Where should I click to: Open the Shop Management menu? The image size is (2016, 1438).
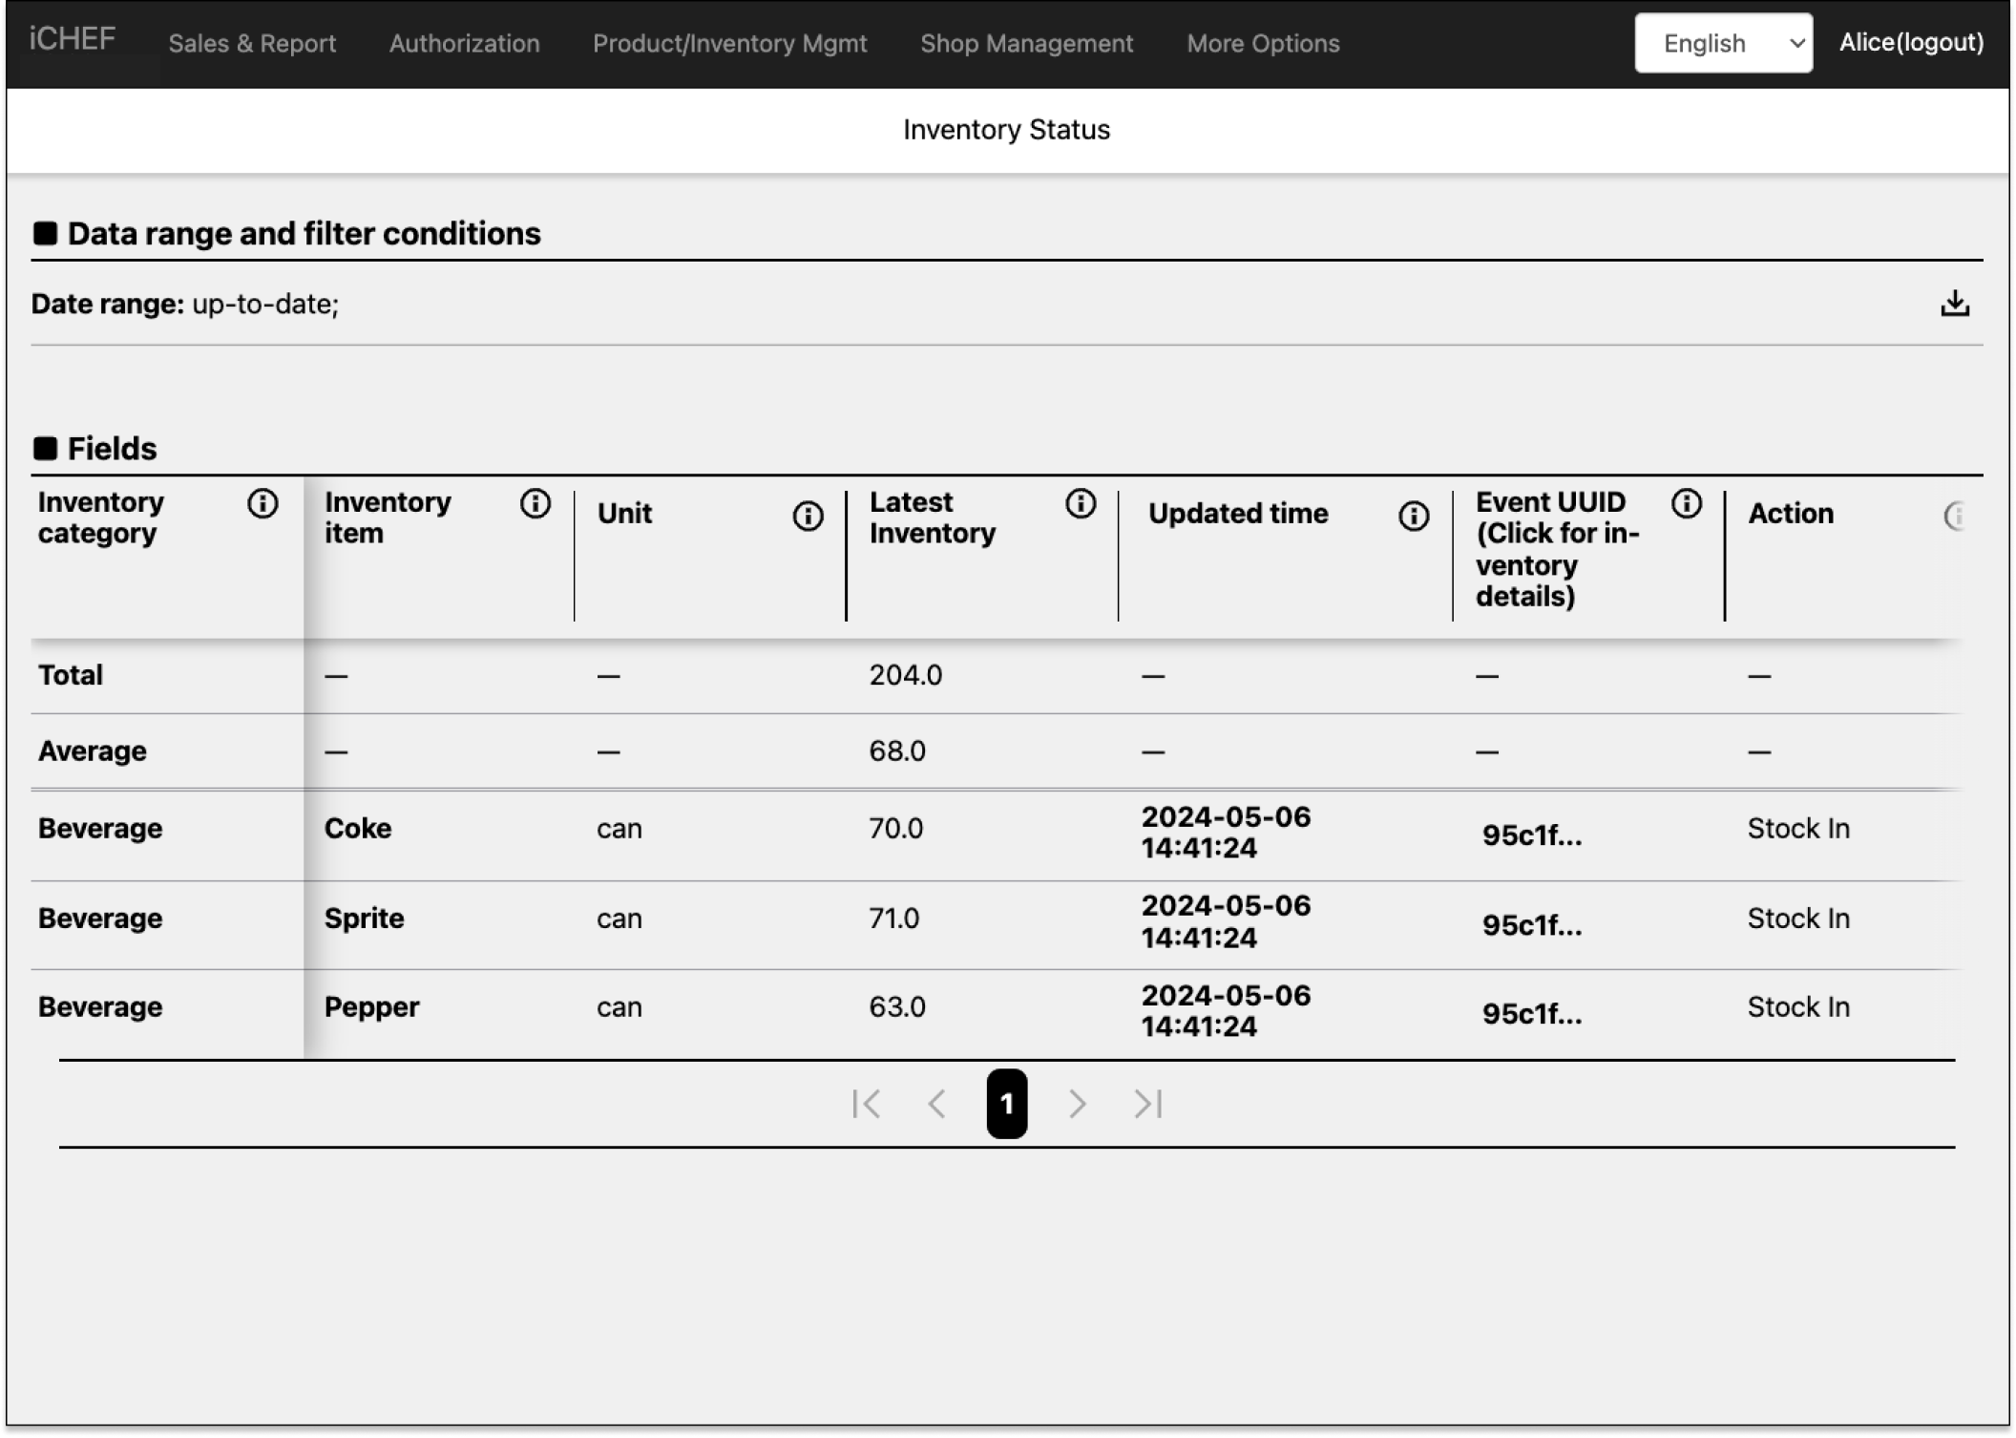tap(1026, 43)
